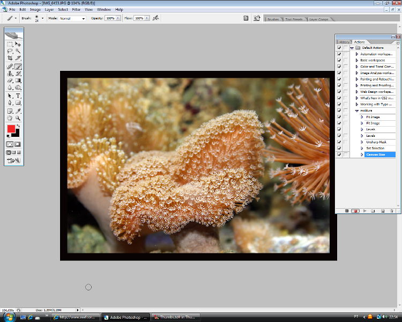Select the Crop tool in the toolbox
The height and width of the screenshot is (322, 402).
click(x=10, y=58)
